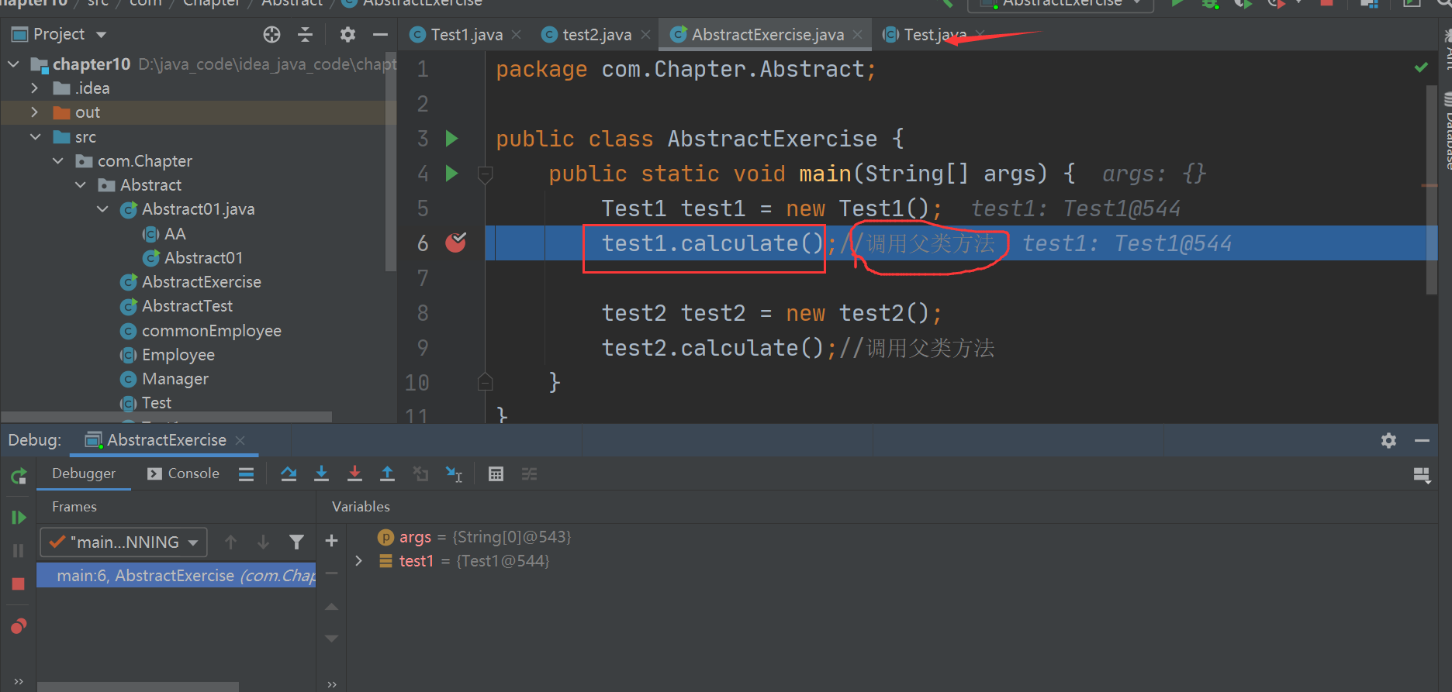1452x692 pixels.
Task: Click fold end marker at line 10
Action: tap(486, 381)
